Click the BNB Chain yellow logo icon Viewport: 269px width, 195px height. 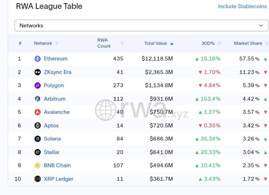tap(37, 166)
